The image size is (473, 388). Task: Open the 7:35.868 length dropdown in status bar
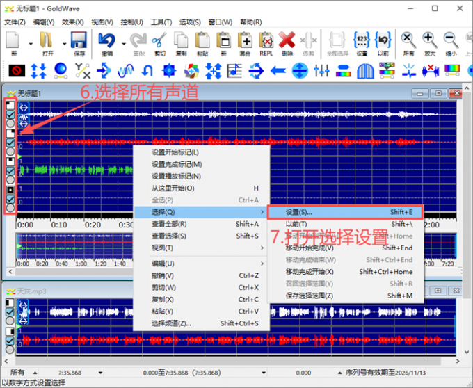100,373
